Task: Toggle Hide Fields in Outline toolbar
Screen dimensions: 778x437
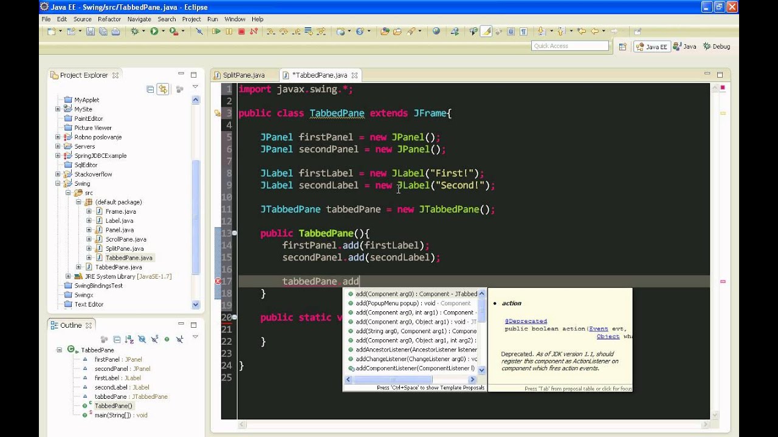Action: [x=142, y=339]
